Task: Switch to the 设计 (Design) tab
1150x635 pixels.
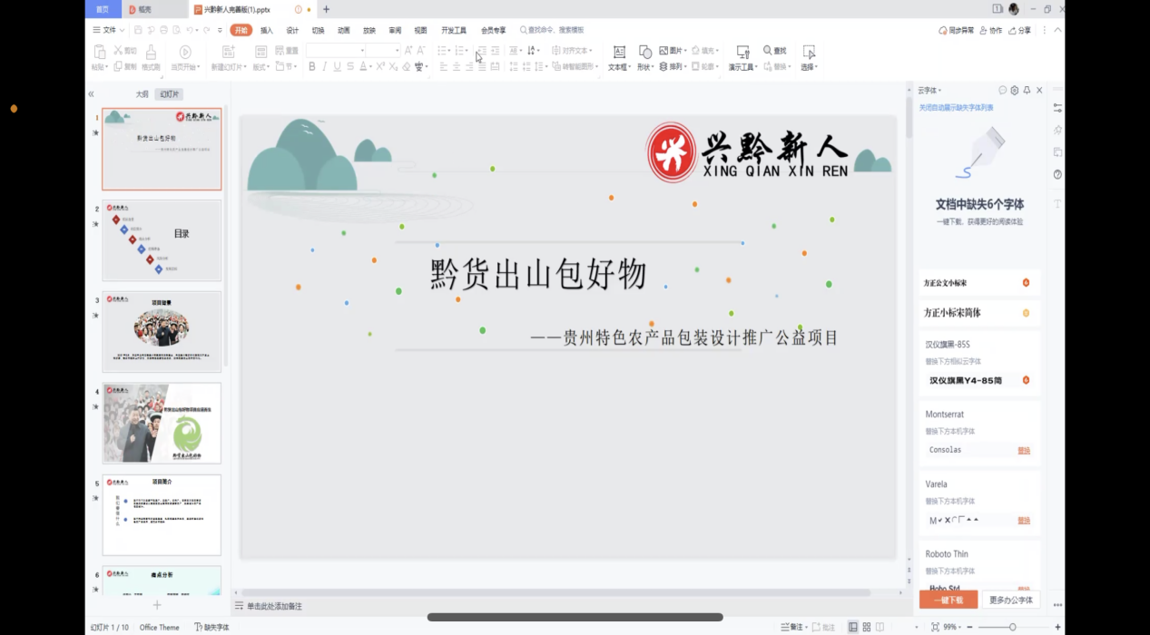Action: pyautogui.click(x=292, y=31)
